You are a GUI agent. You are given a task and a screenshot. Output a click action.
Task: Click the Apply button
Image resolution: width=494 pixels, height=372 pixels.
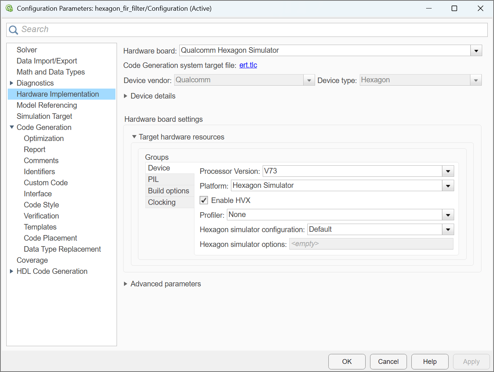point(471,362)
